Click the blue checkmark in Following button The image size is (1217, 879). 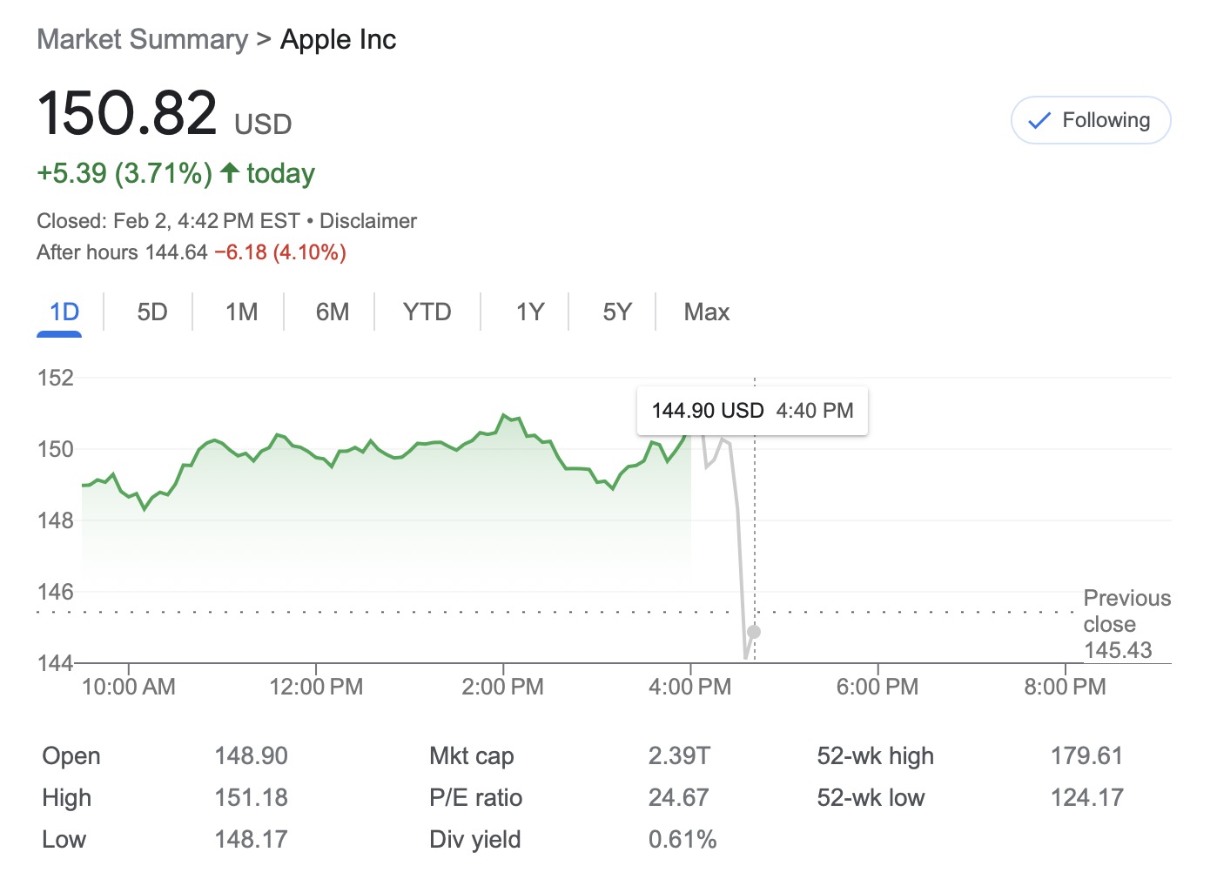pos(1039,120)
